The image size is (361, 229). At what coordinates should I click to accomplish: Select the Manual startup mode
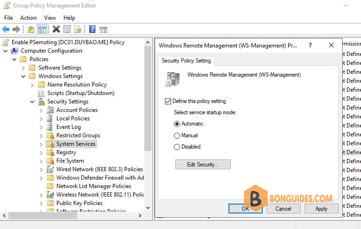click(177, 135)
